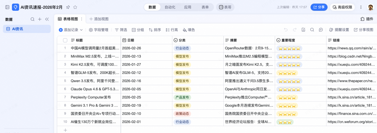Select the AI资讯 table in sidebar
Viewport: 377px width, 133px height.
(27, 29)
